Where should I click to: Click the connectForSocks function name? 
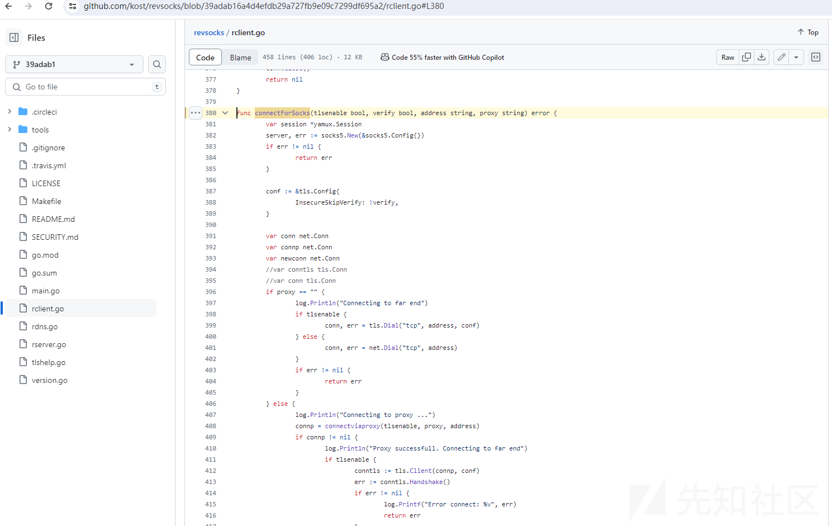tap(282, 113)
